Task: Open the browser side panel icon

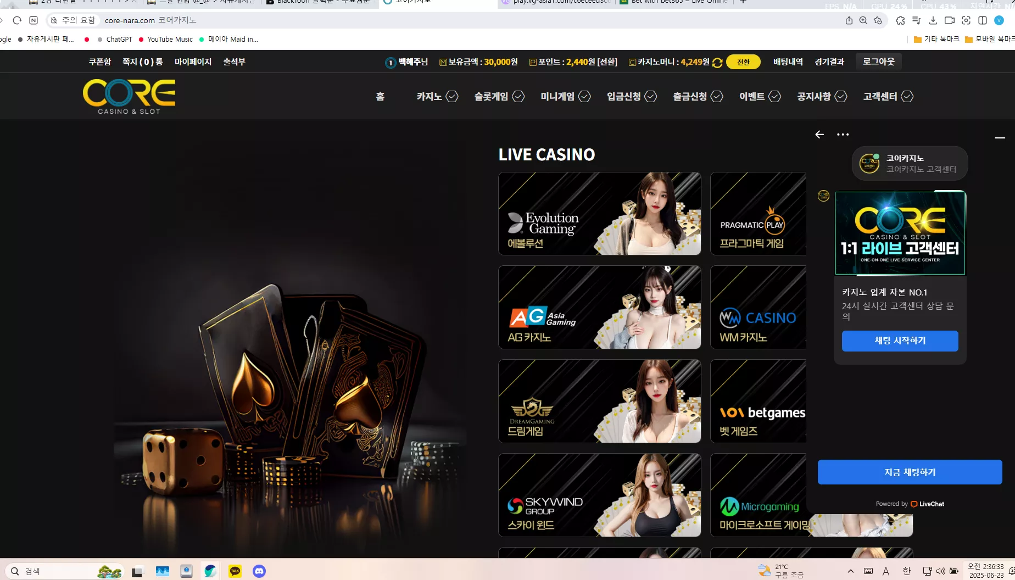Action: (x=983, y=20)
